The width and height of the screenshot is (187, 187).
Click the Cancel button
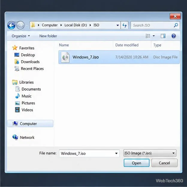[x=164, y=163]
